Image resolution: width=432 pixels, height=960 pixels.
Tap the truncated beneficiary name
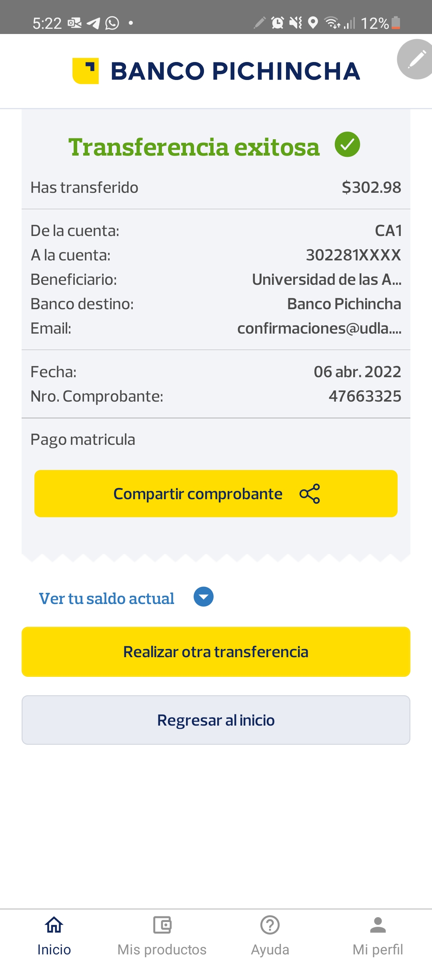326,280
